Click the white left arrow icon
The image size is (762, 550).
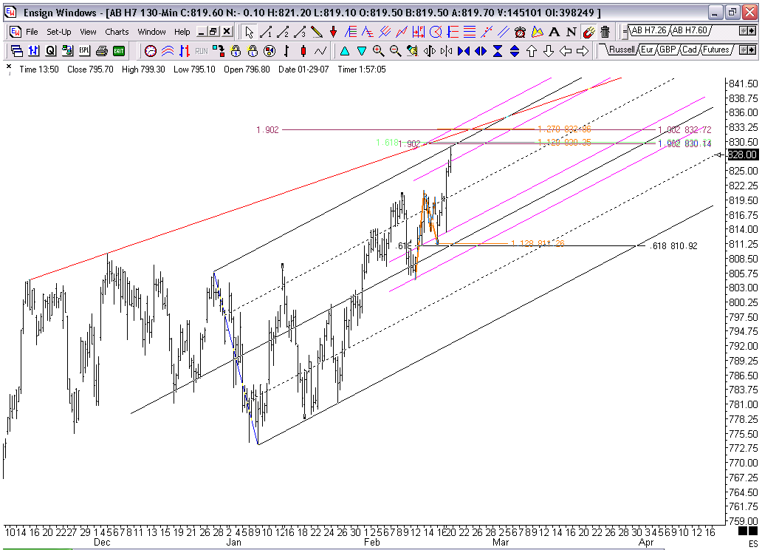566,50
